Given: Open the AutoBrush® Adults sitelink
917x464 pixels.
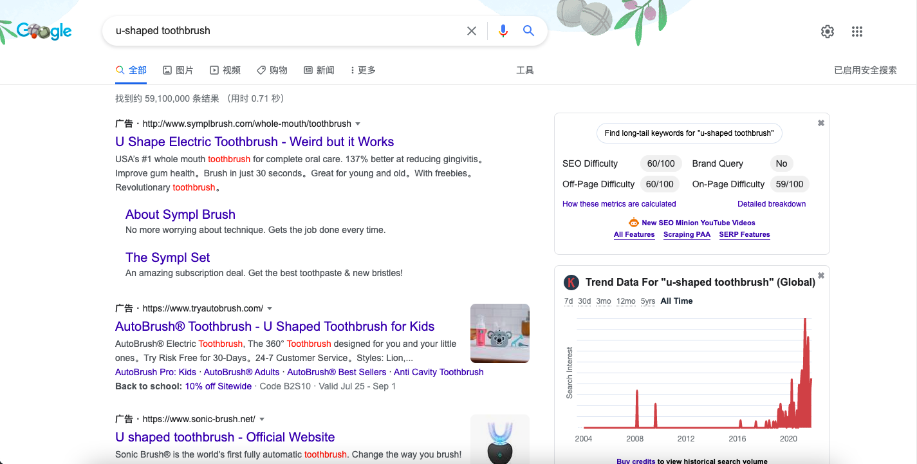Looking at the screenshot, I should [x=242, y=372].
